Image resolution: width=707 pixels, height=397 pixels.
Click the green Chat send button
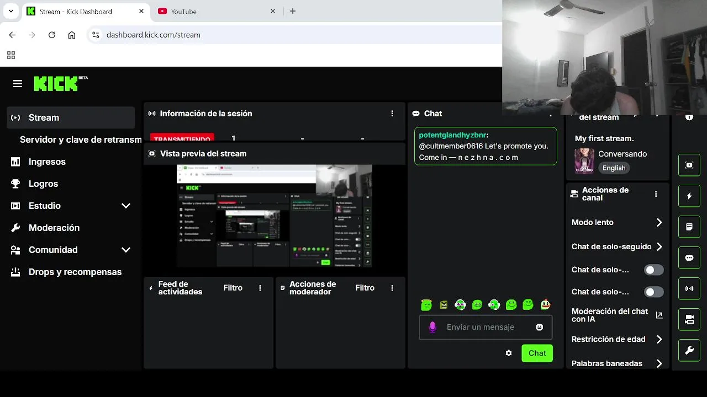click(537, 353)
